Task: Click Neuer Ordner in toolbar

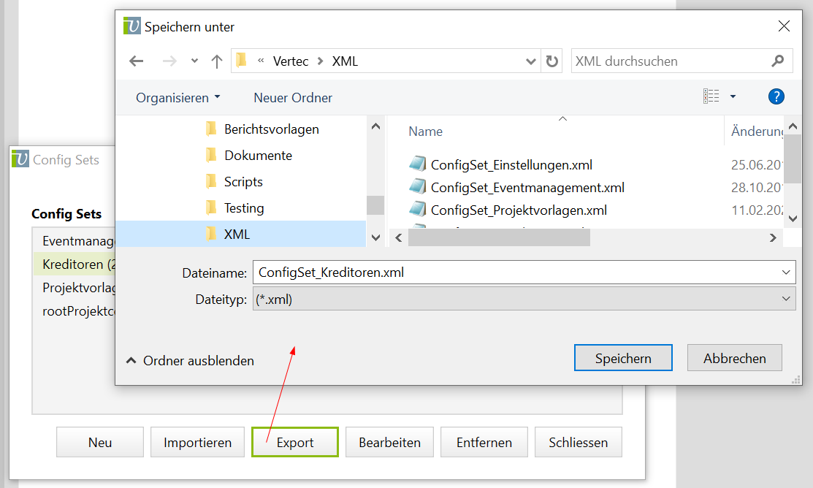Action: 293,97
